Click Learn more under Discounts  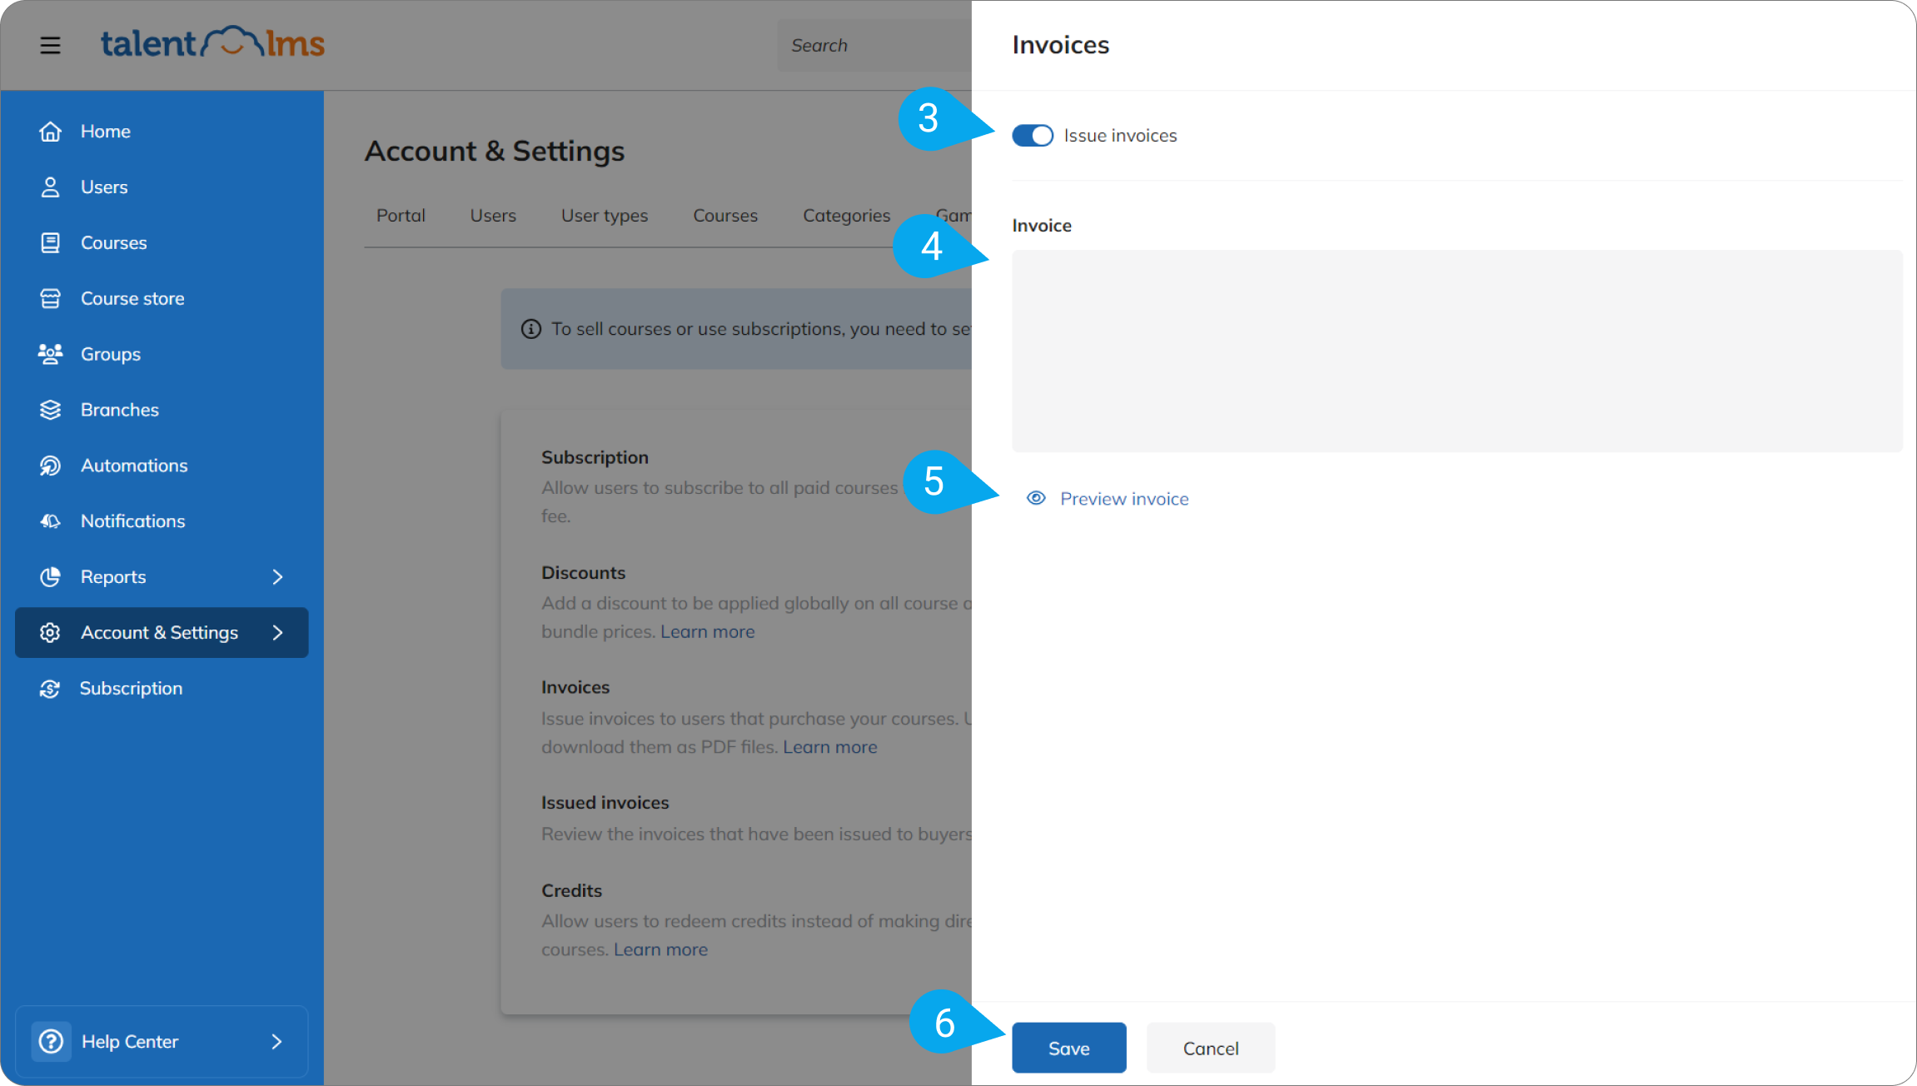[708, 632]
